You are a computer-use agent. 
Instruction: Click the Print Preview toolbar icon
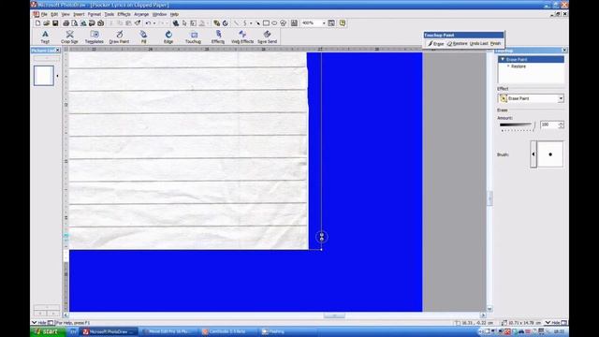[x=75, y=23]
